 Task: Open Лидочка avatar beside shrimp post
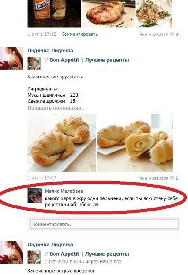[x=12, y=252]
